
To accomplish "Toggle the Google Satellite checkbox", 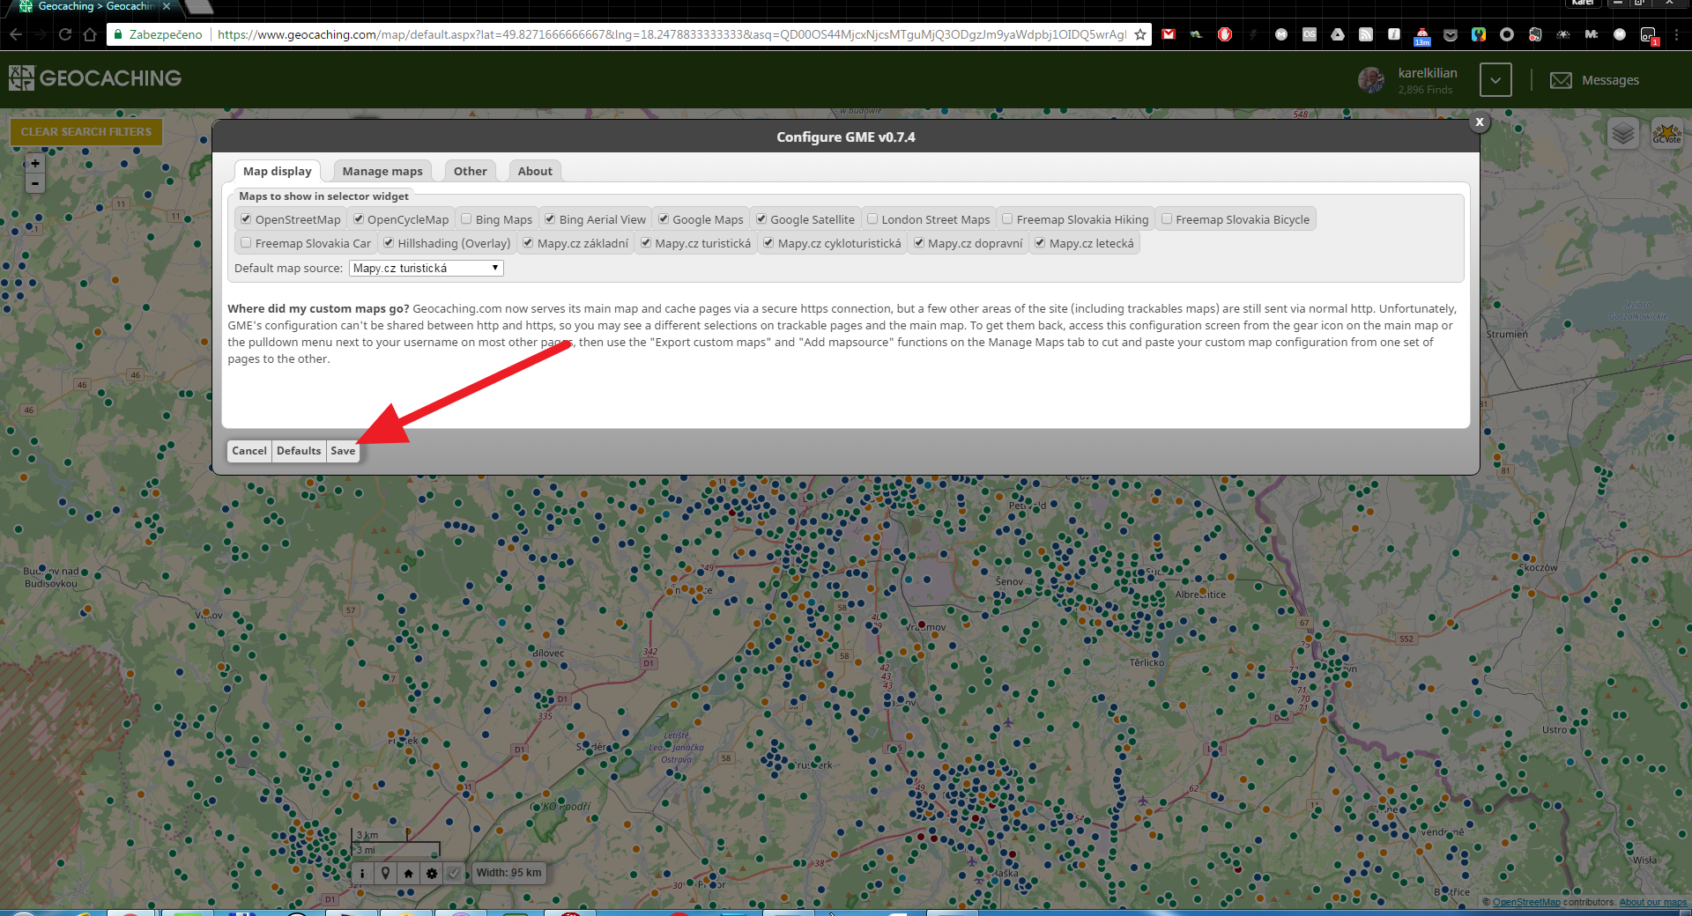I will click(x=761, y=219).
